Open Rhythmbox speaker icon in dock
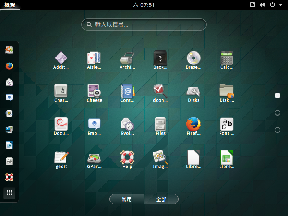This screenshot has height=216, width=288. [9, 113]
